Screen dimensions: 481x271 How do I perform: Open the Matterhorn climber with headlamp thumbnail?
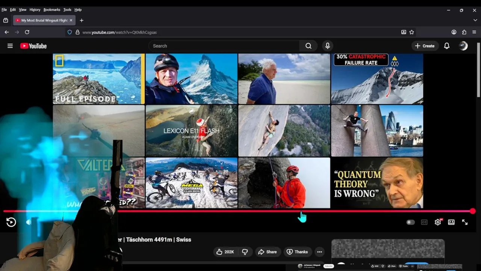192,79
